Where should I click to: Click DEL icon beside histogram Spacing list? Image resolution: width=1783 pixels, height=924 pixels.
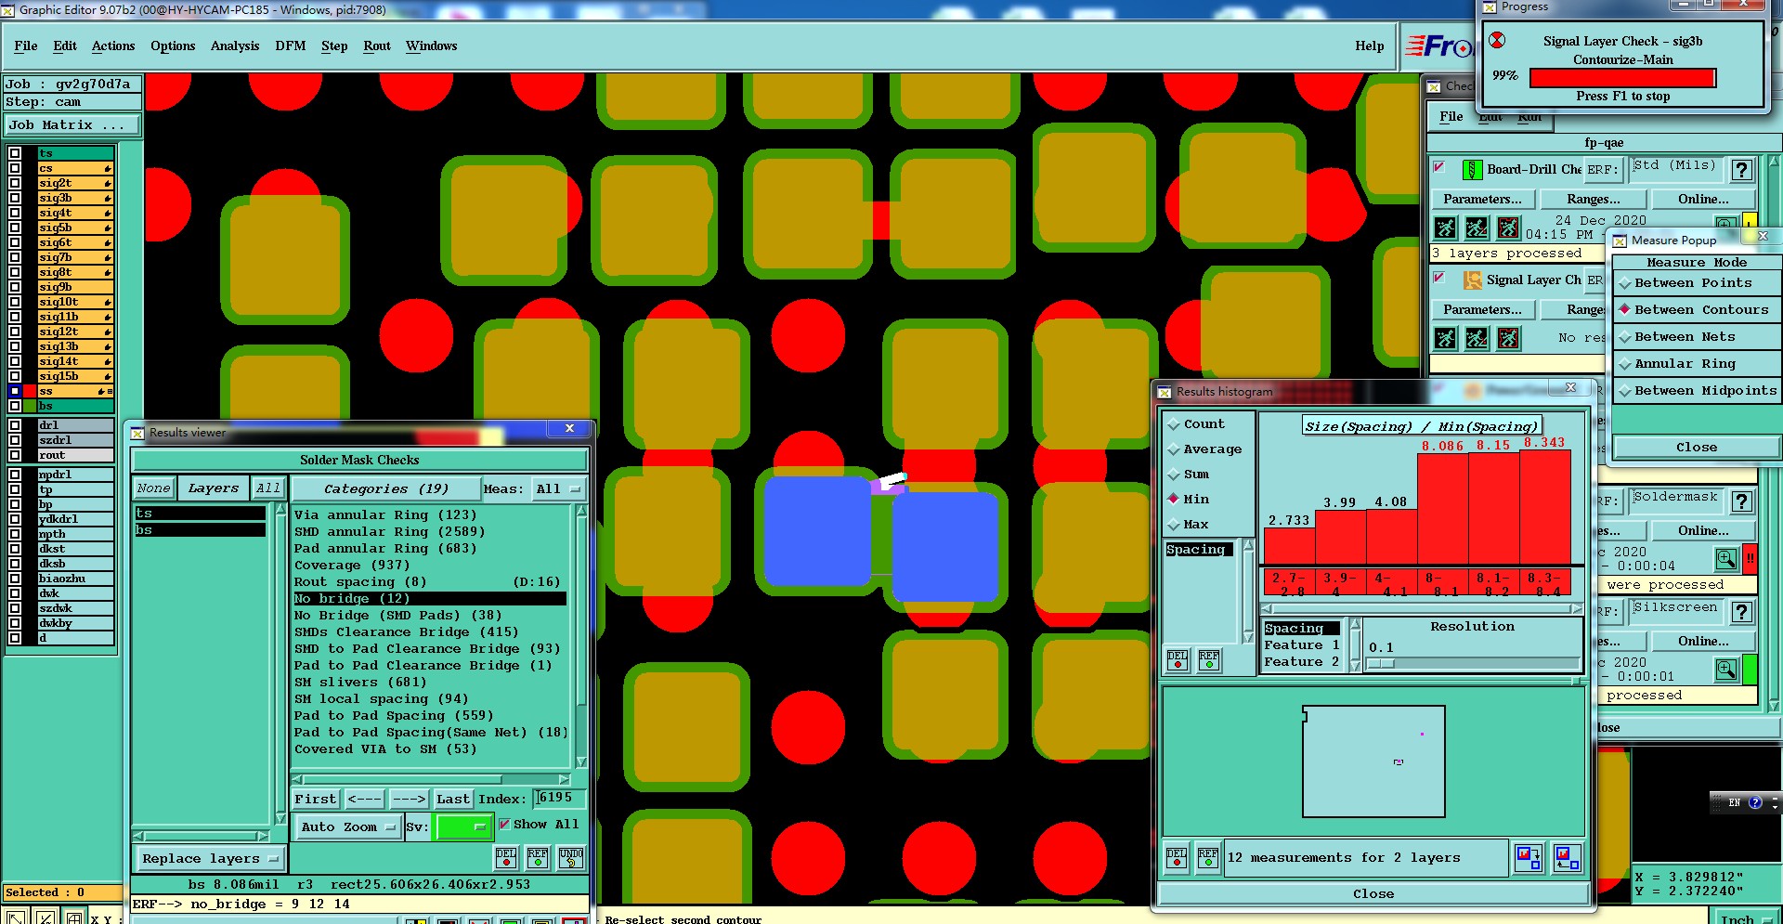pyautogui.click(x=1177, y=660)
